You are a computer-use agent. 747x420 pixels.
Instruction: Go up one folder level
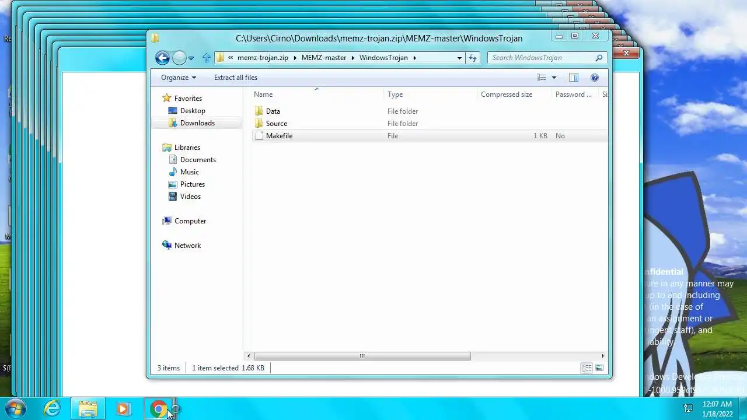[x=206, y=58]
